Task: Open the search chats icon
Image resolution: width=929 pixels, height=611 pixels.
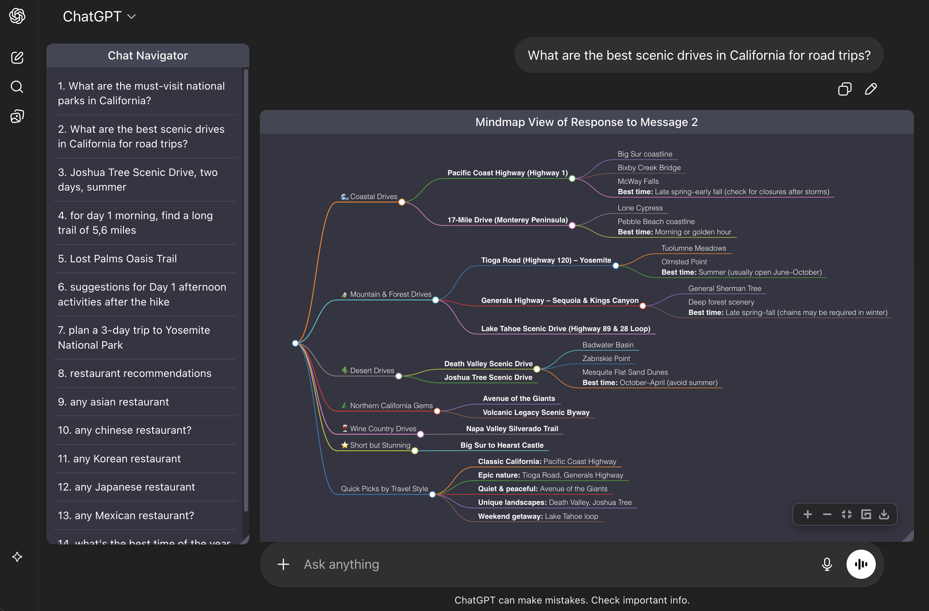Action: [17, 87]
